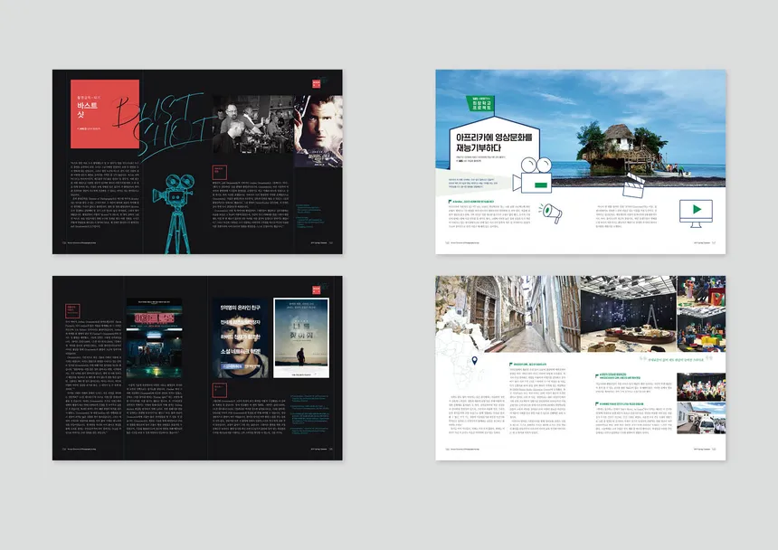Click the small red outlined box beside the teal camera
Screen dimensions: 778x550
pos(219,172)
